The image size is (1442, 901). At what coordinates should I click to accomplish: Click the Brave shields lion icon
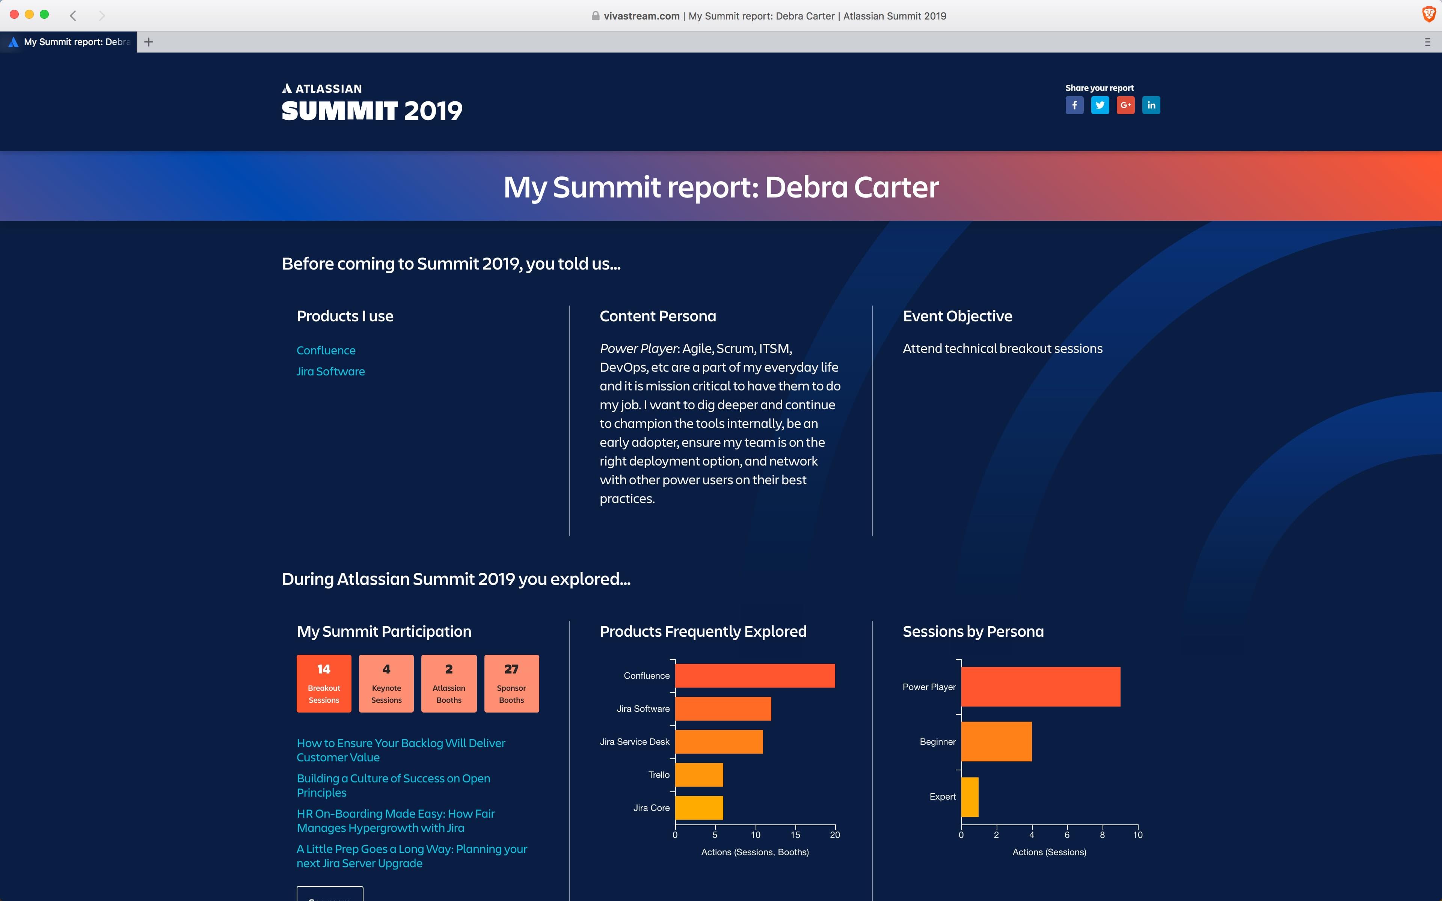(1428, 14)
